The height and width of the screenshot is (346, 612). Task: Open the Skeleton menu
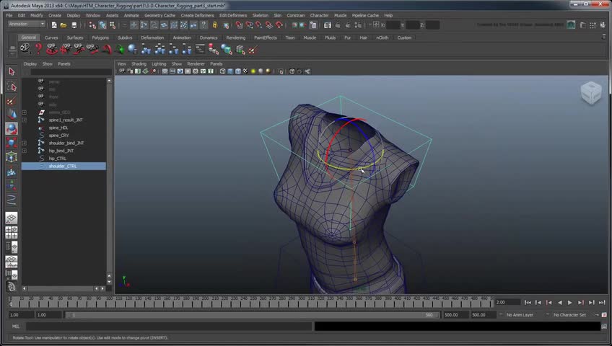coord(260,15)
